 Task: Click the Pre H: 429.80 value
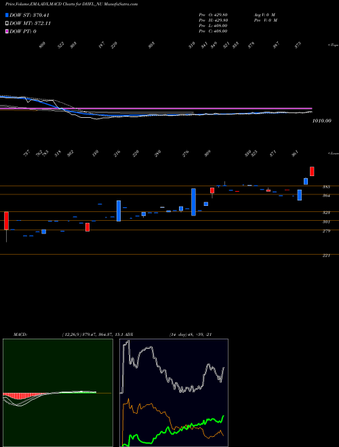(x=213, y=20)
